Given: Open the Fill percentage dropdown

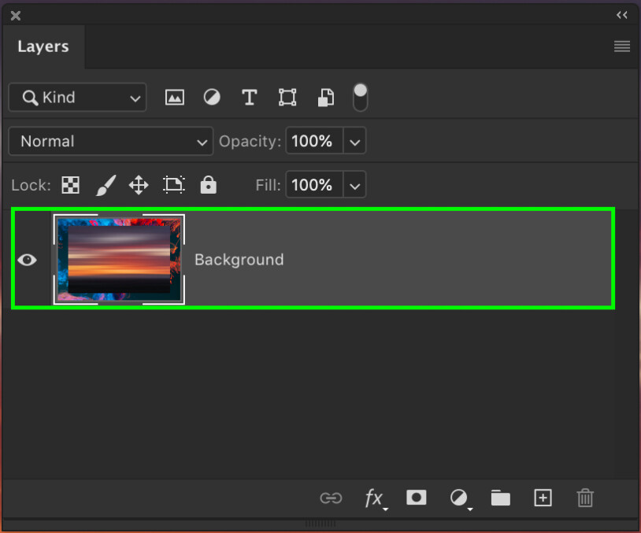Looking at the screenshot, I should coord(354,184).
